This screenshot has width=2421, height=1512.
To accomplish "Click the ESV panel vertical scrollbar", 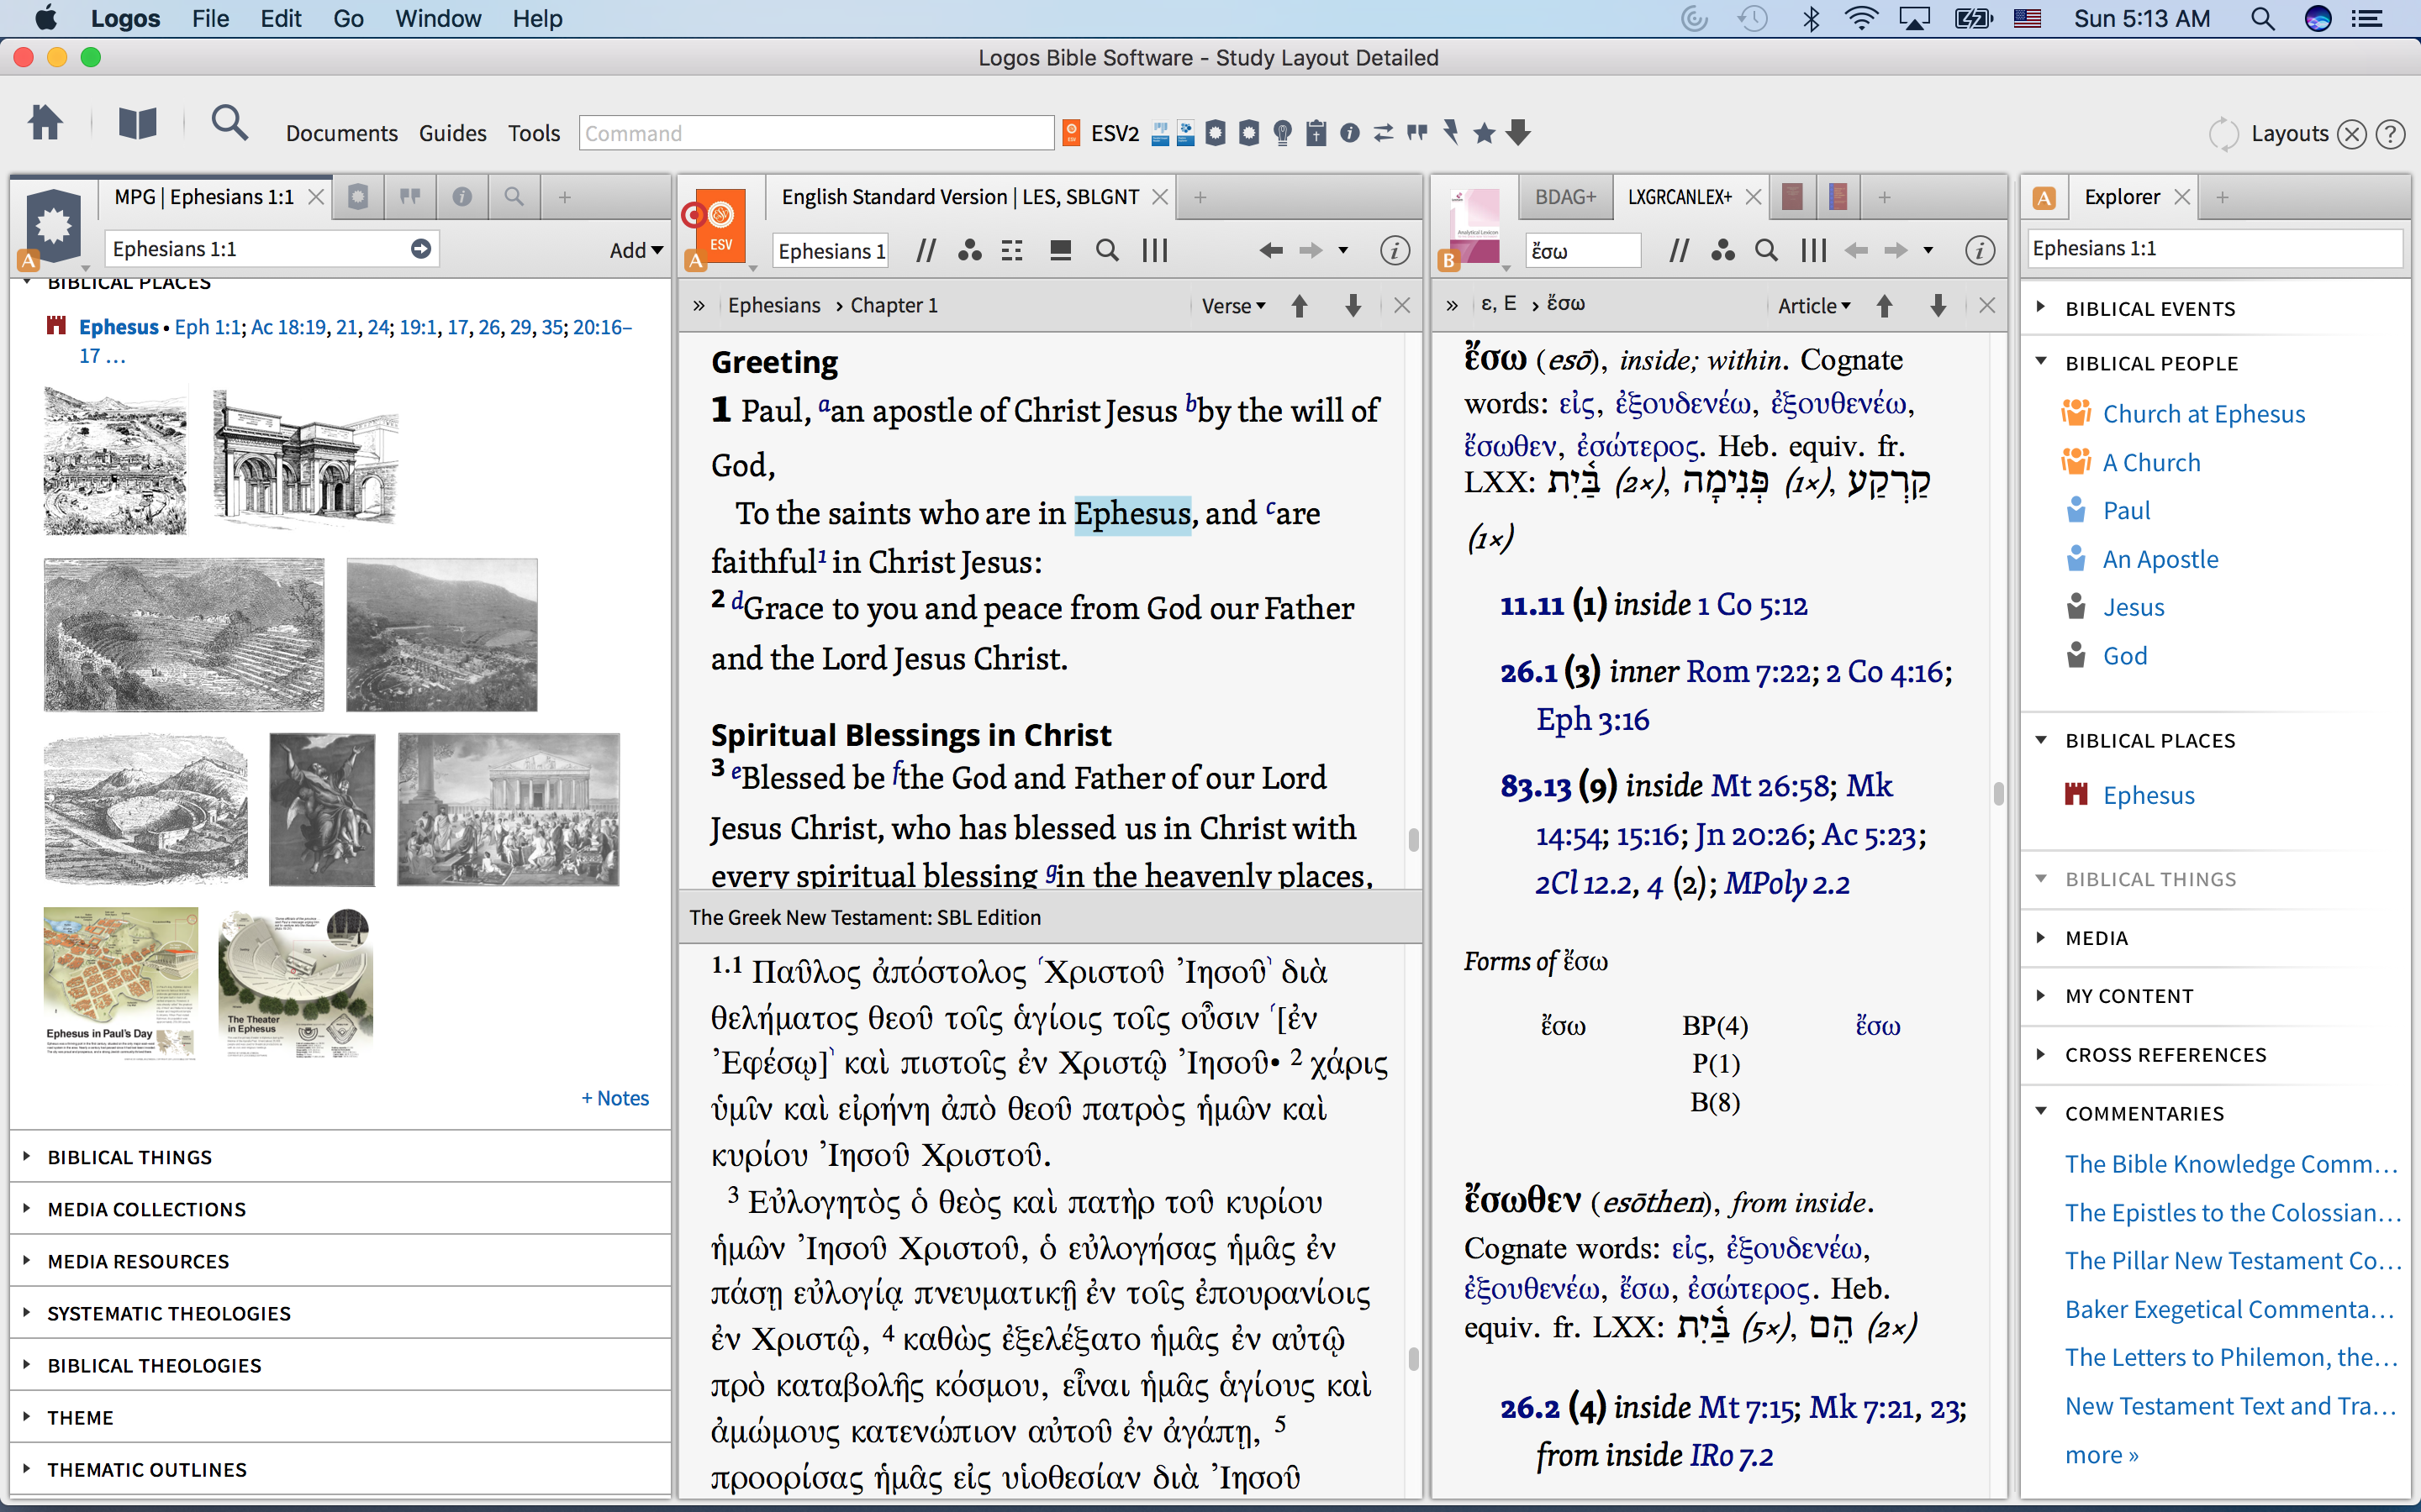I will click(1412, 838).
